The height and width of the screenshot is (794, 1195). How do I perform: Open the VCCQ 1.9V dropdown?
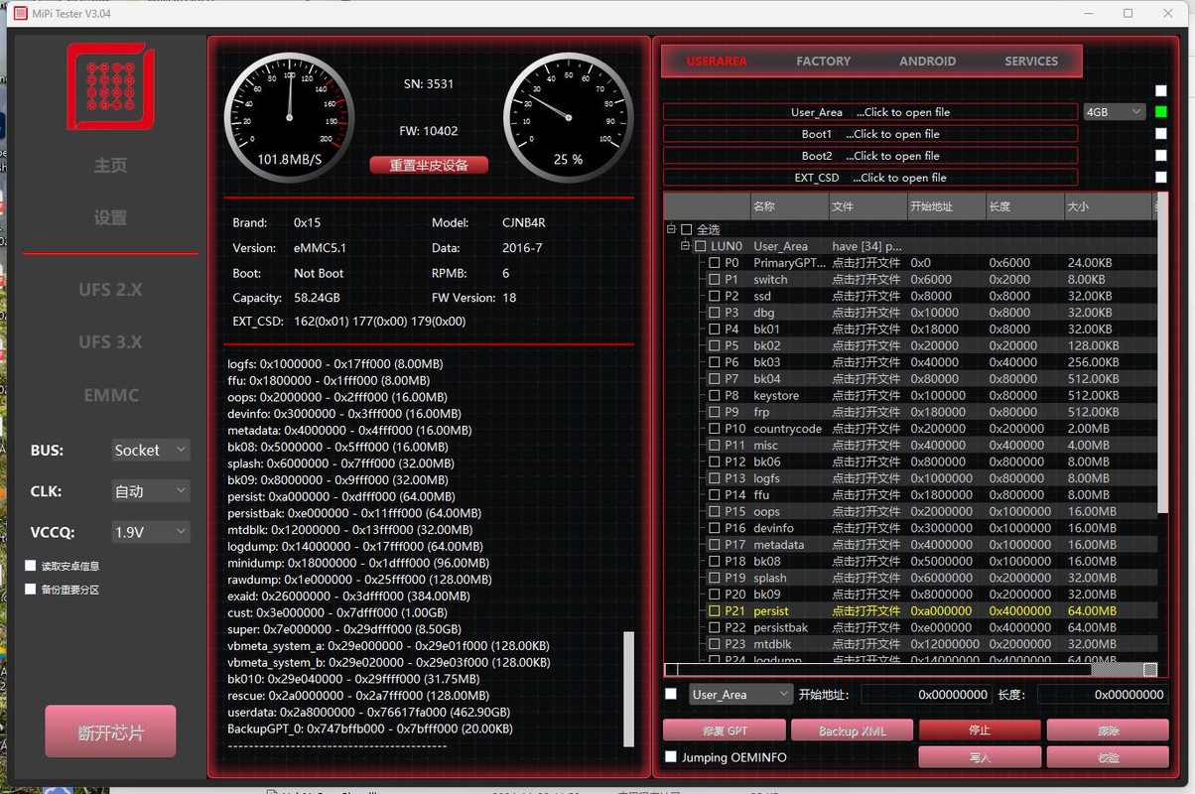[x=150, y=532]
